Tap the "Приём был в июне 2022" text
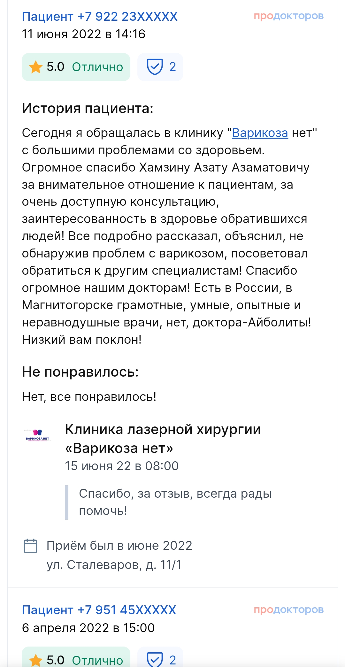The height and width of the screenshot is (667, 345). pos(119,546)
